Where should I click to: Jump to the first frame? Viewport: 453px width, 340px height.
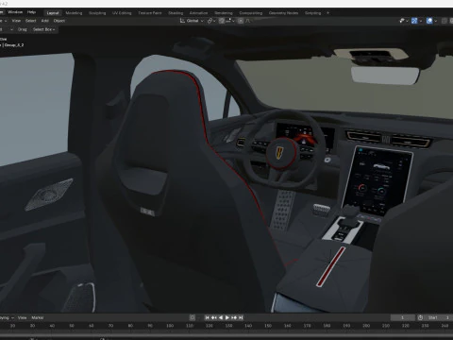[207, 317]
